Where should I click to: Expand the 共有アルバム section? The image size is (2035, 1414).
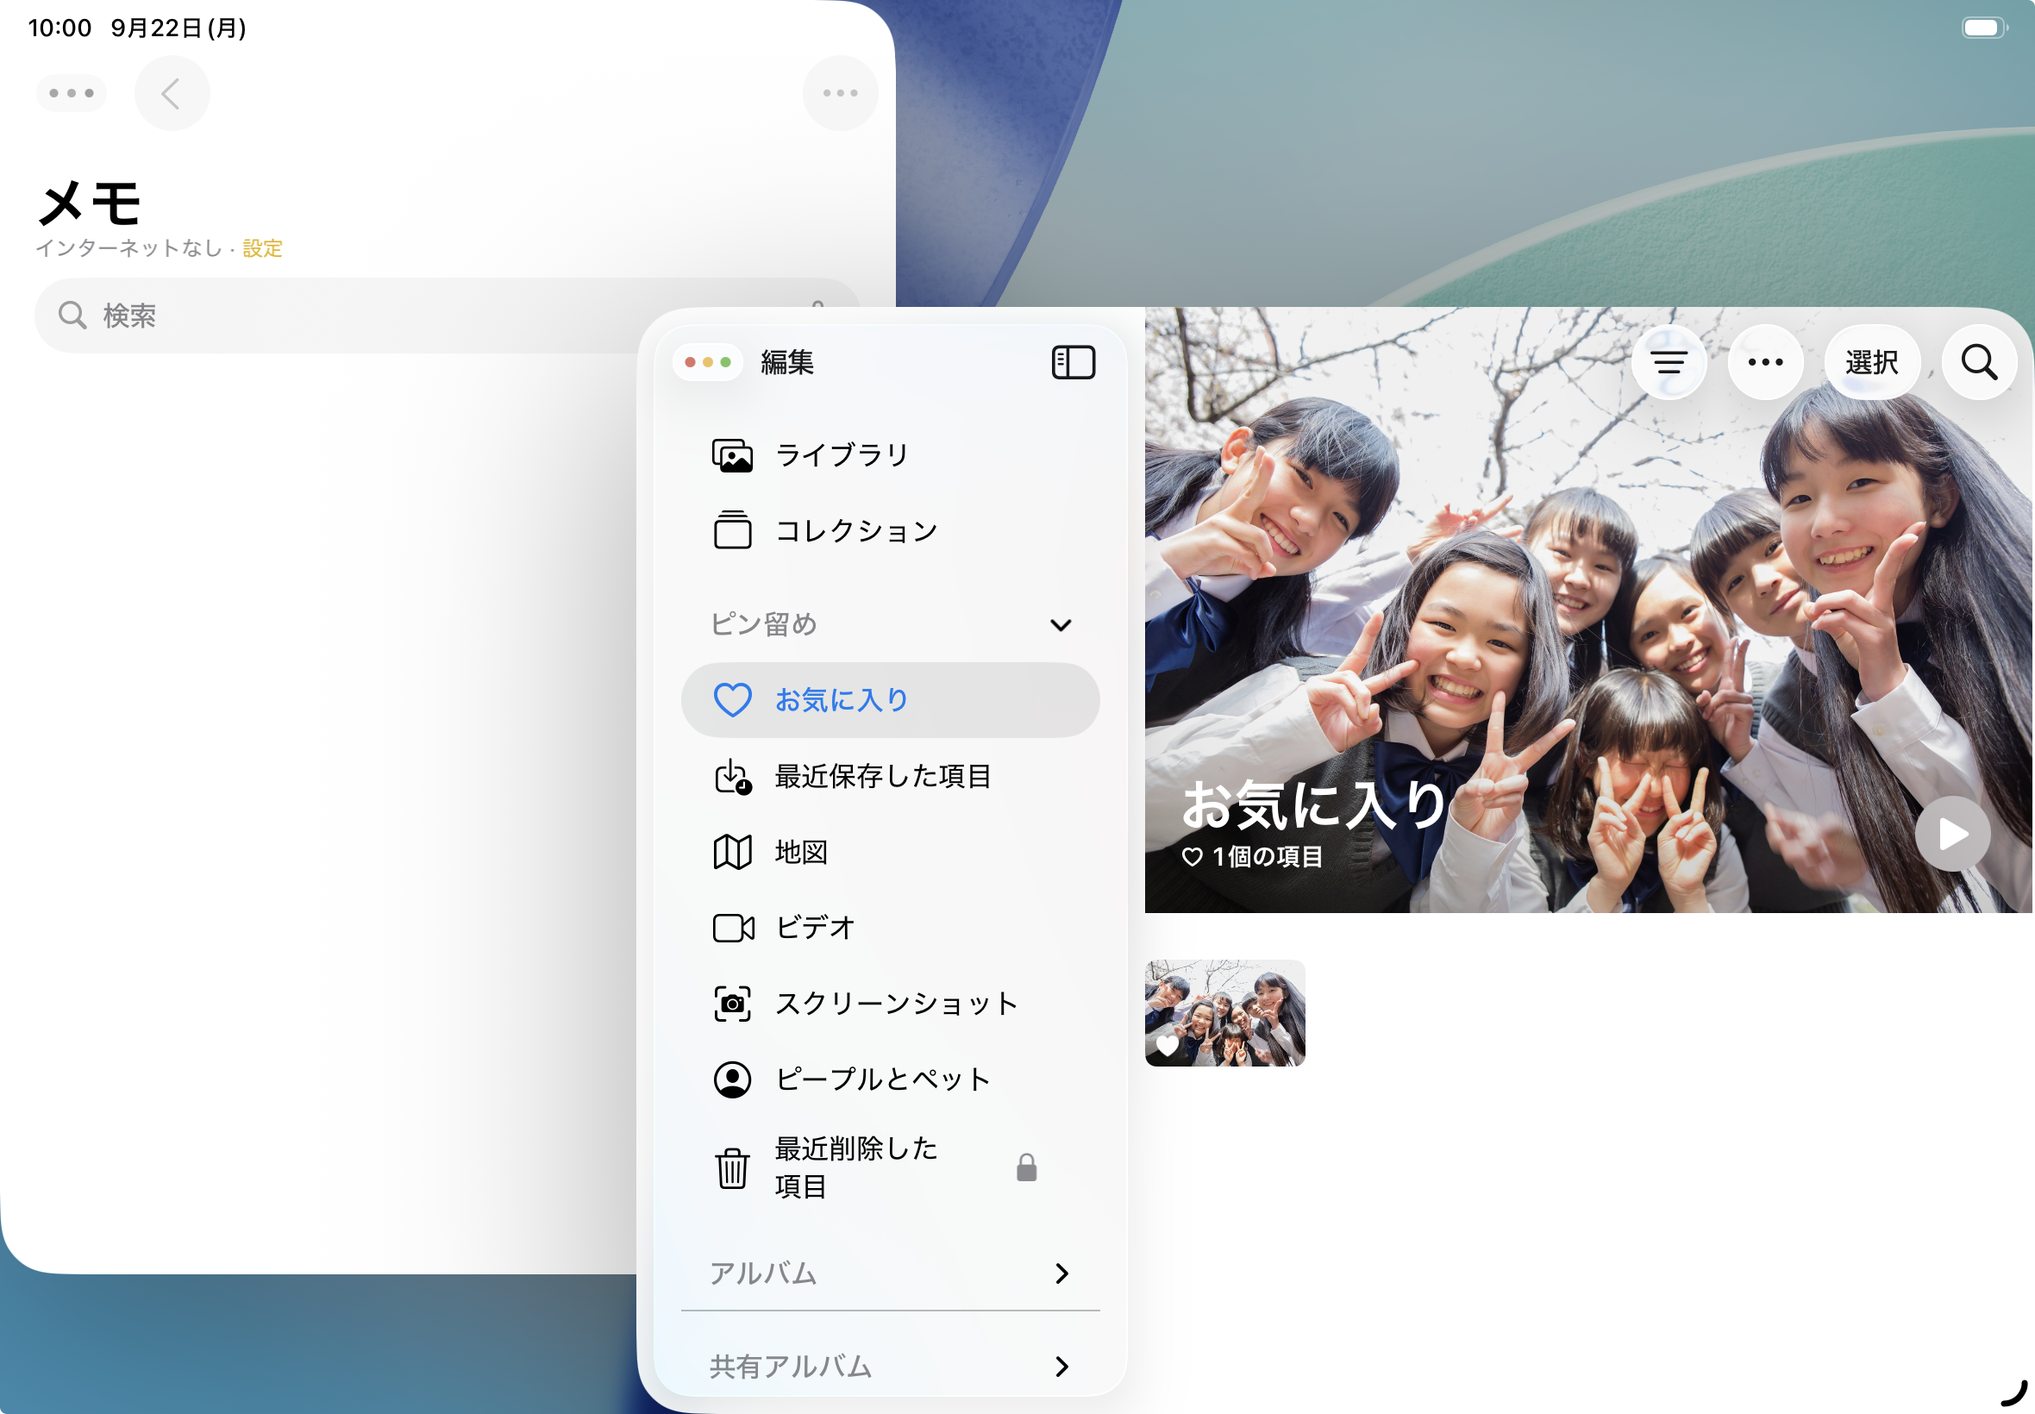pos(1061,1367)
